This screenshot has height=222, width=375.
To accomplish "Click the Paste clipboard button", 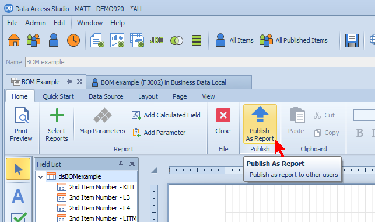I will (296, 121).
